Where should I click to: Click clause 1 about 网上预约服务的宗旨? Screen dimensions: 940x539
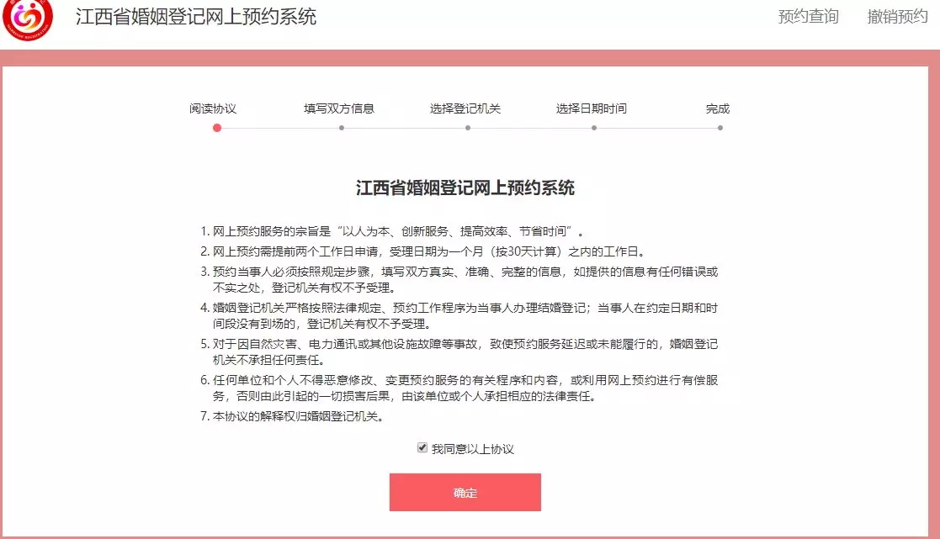[392, 231]
